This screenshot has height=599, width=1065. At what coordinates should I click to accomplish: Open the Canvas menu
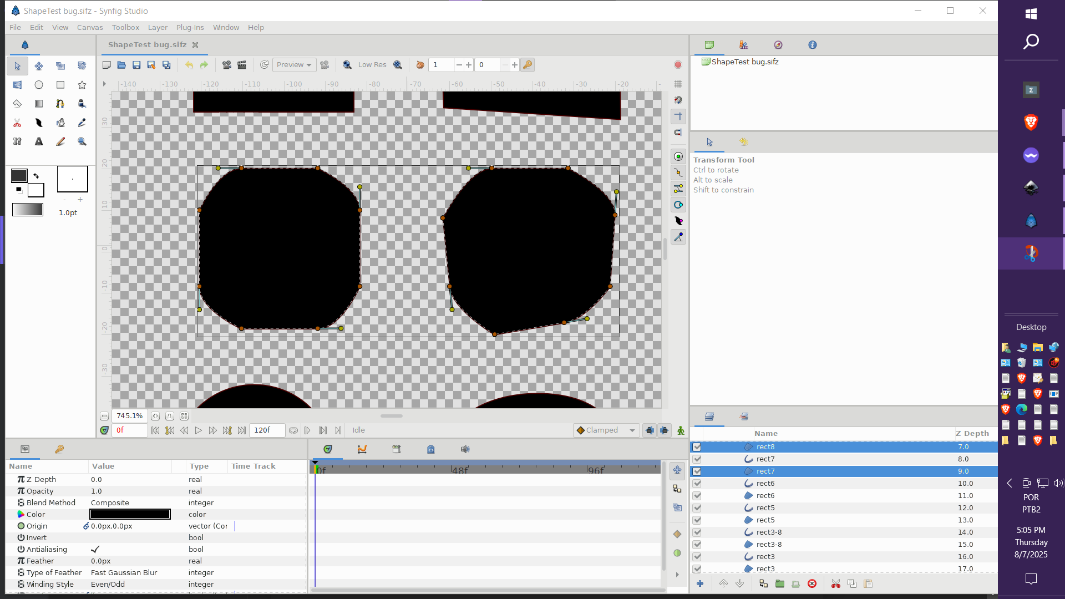[x=90, y=27]
